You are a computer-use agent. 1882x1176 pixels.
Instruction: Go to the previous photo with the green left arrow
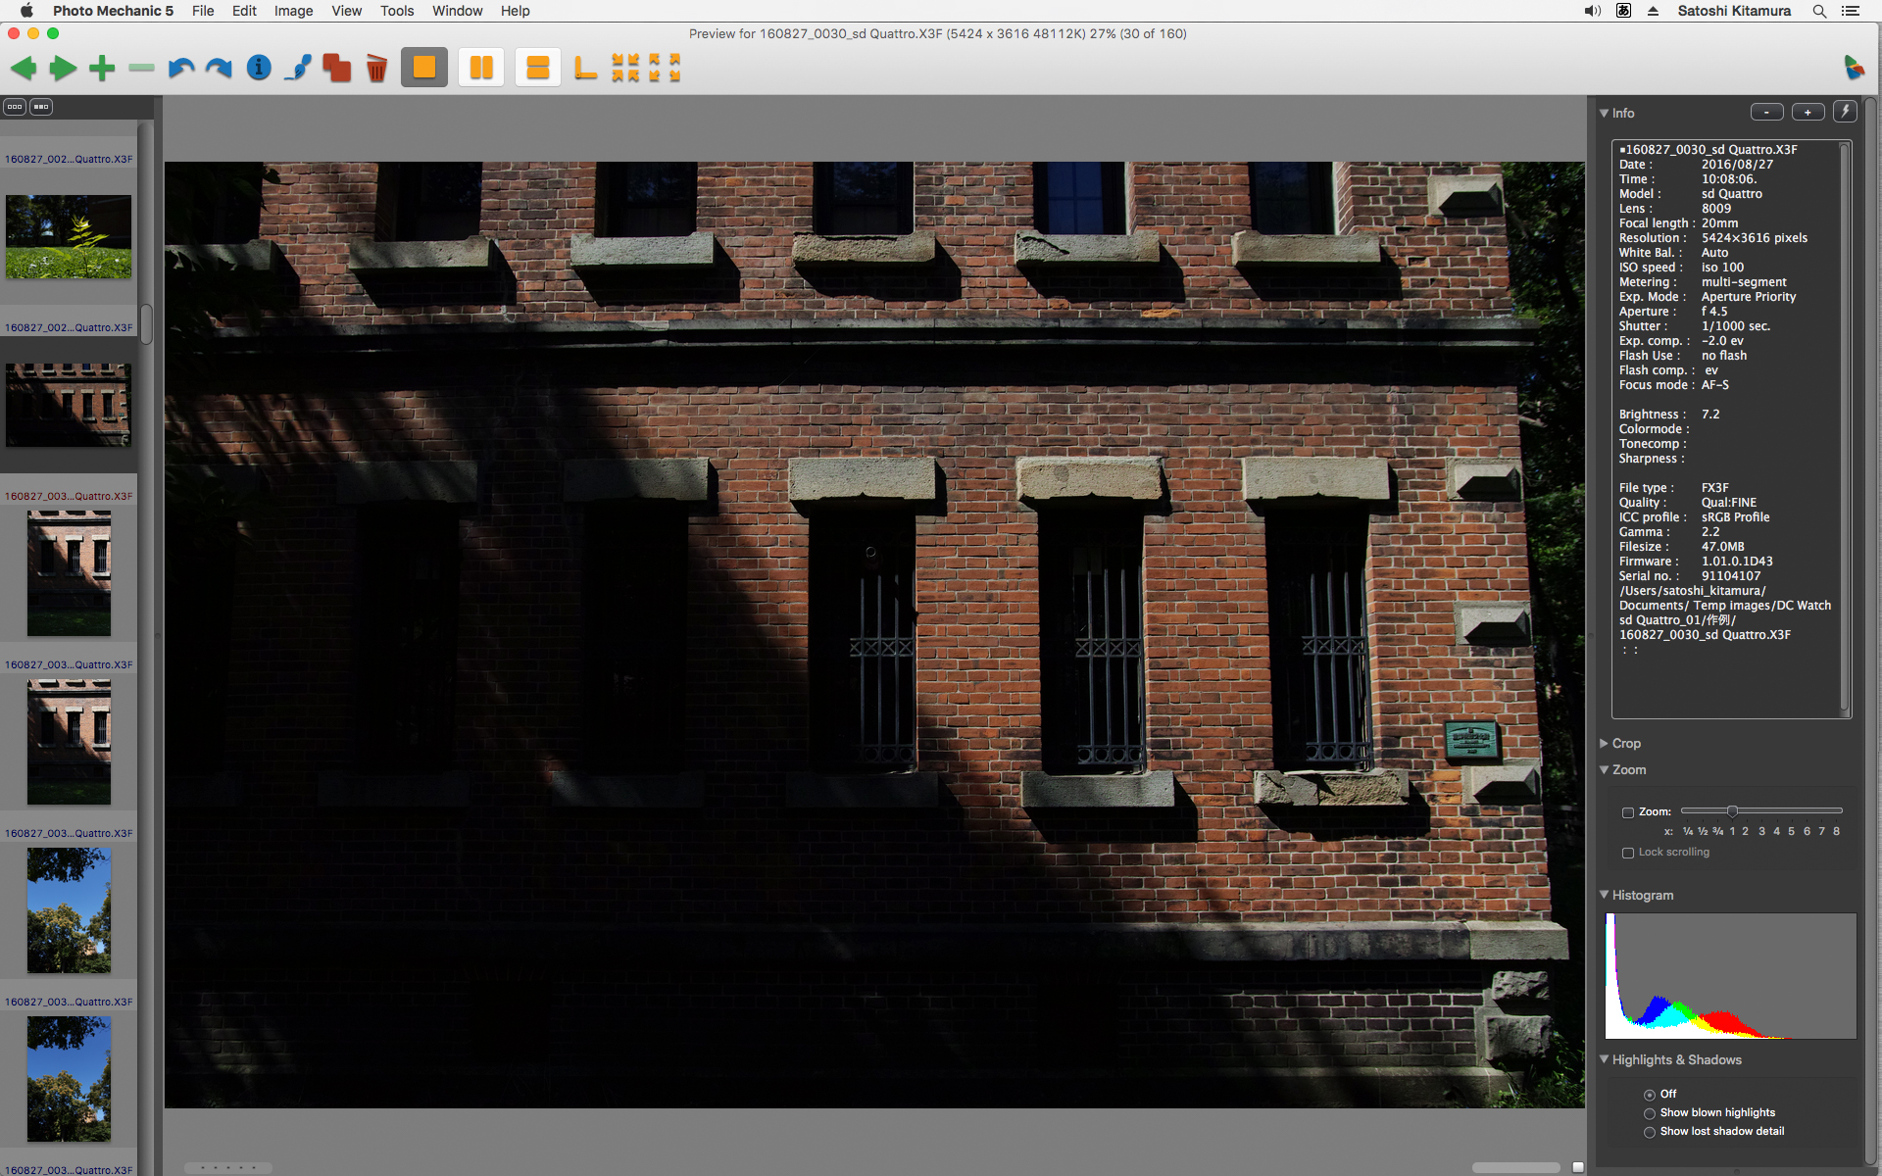24,68
